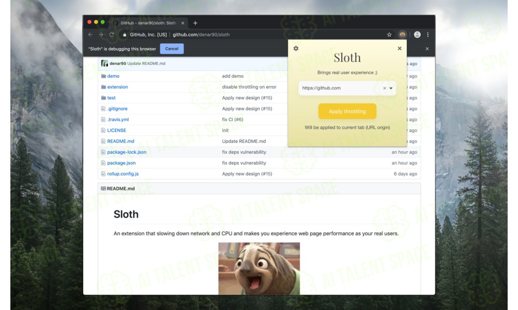Open 'fix CI (#6)' commit message

233,119
